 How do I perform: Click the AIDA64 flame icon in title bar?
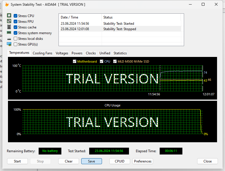pos(7,5)
